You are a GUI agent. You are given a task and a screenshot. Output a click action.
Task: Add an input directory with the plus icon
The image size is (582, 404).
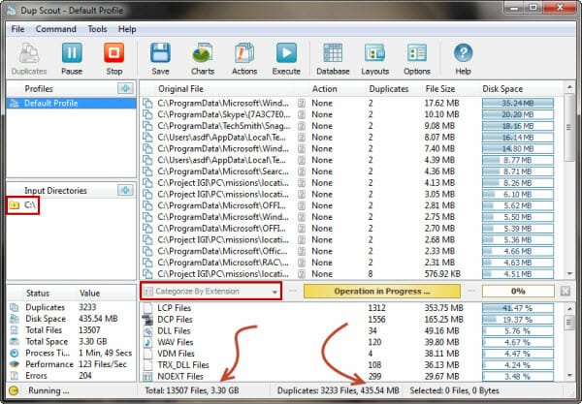(x=125, y=190)
